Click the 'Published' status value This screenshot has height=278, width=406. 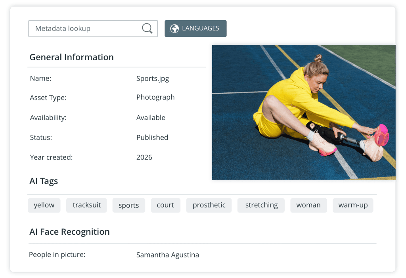[152, 137]
